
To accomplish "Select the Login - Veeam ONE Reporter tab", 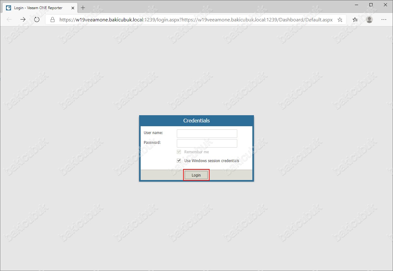I will 40,8.
